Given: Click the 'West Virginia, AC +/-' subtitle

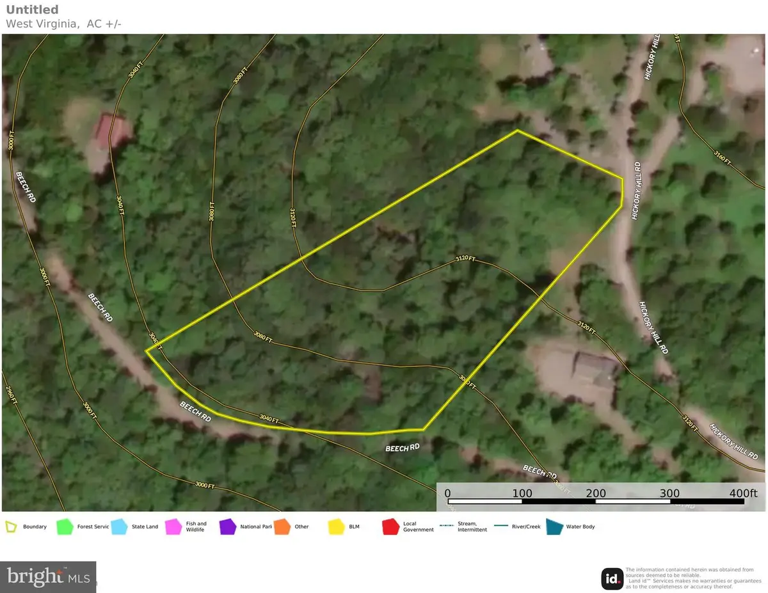Looking at the screenshot, I should (64, 23).
